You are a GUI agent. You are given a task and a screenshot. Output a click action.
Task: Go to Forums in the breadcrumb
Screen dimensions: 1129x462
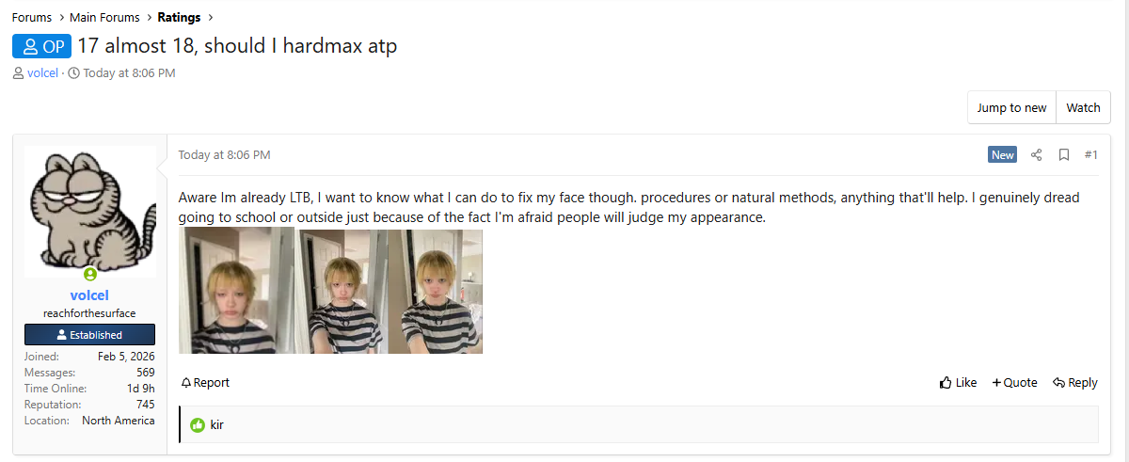click(32, 17)
